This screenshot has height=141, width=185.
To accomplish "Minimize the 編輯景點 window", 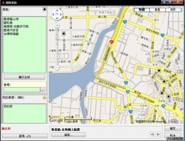I will [x=165, y=2].
